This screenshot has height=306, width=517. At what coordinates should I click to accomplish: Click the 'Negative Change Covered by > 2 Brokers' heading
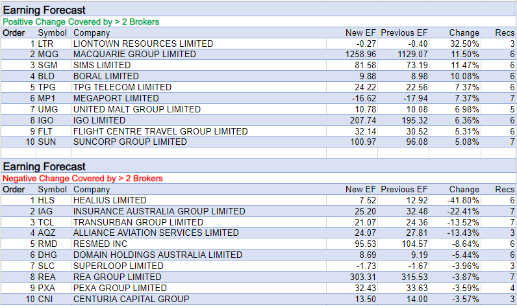click(x=82, y=178)
